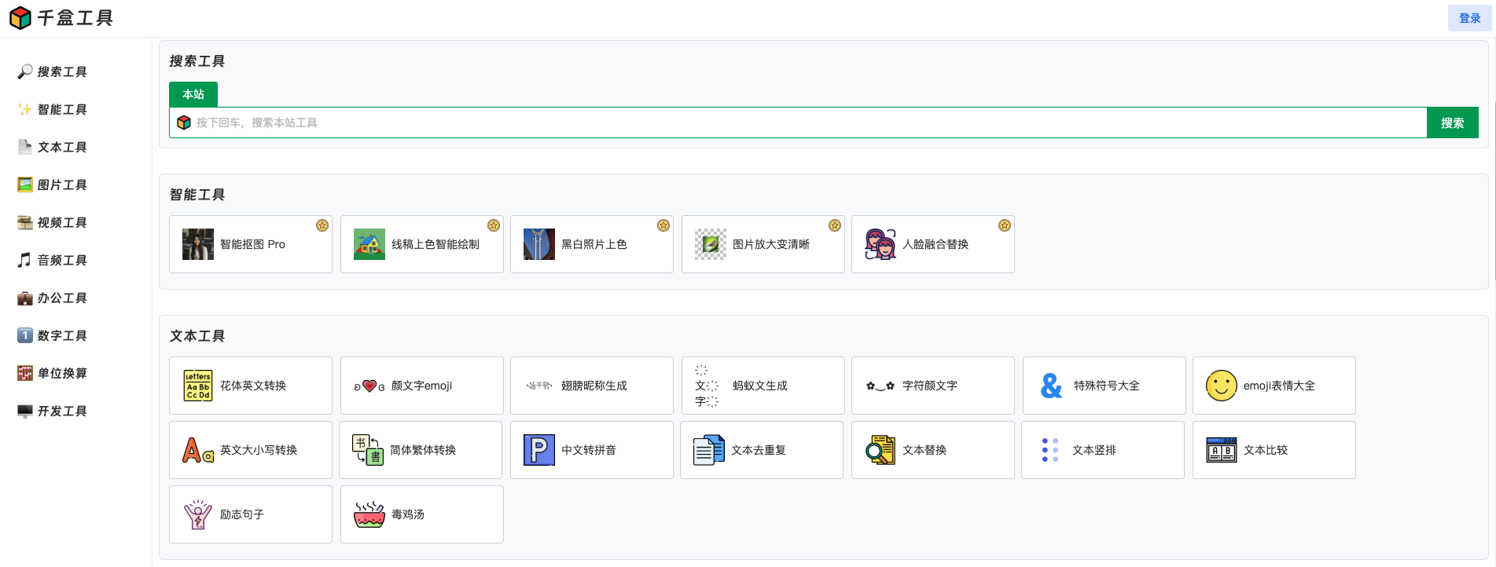Jump to 音频工具 sidebar category
This screenshot has height=567, width=1496.
pyautogui.click(x=61, y=260)
